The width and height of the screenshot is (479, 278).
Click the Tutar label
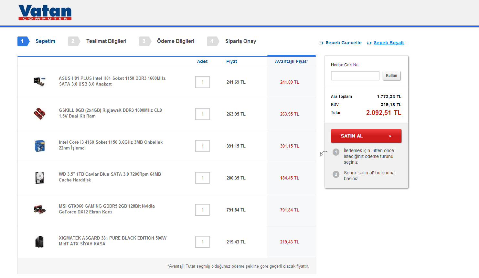[336, 113]
